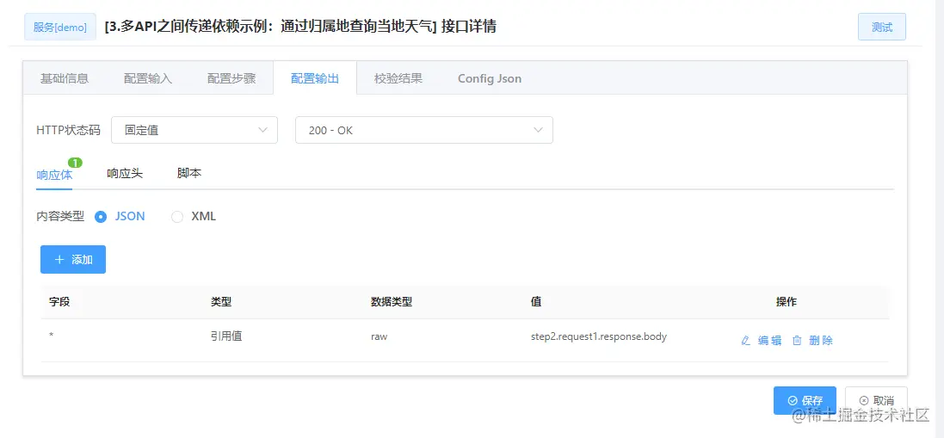This screenshot has height=438, width=944.
Task: Select the XML content type radio
Action: pos(177,217)
